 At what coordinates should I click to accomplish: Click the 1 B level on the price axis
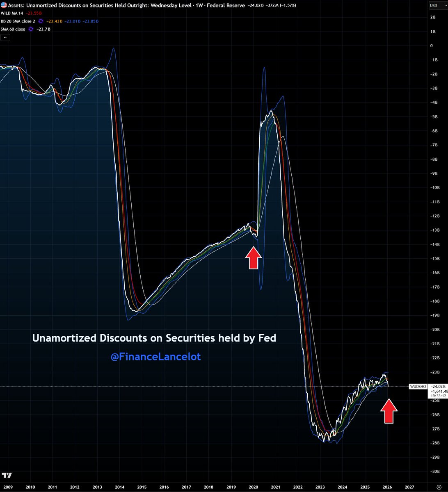pyautogui.click(x=433, y=32)
